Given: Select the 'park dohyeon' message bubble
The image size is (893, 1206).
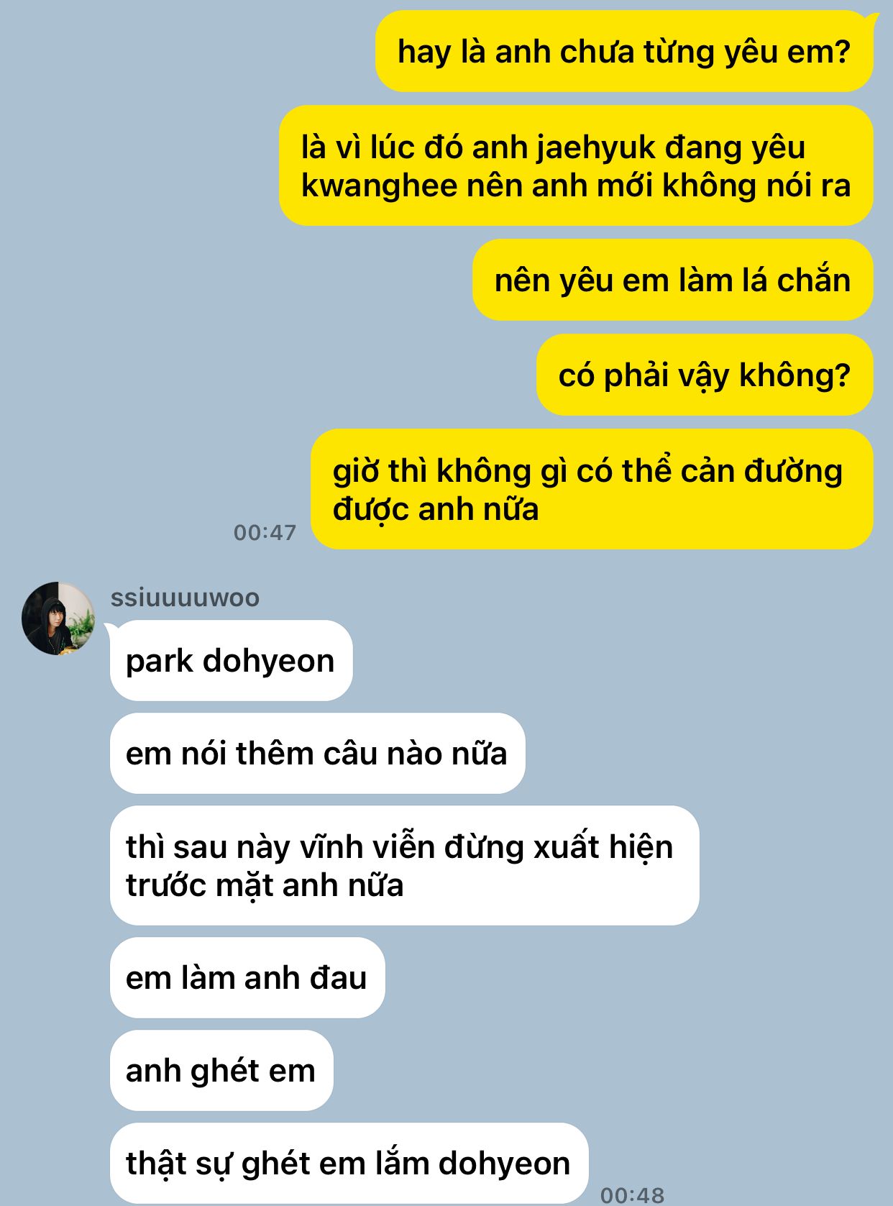Looking at the screenshot, I should tap(231, 660).
